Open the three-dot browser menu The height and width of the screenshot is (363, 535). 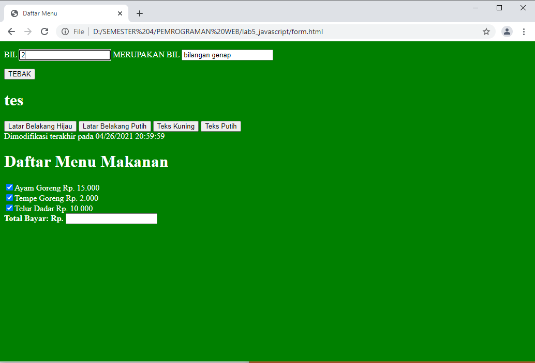524,31
